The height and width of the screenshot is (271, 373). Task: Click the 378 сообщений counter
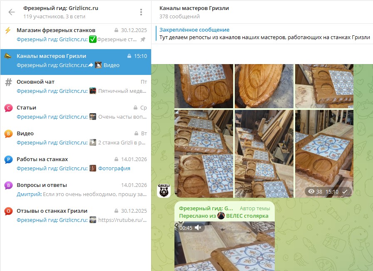tap(179, 16)
